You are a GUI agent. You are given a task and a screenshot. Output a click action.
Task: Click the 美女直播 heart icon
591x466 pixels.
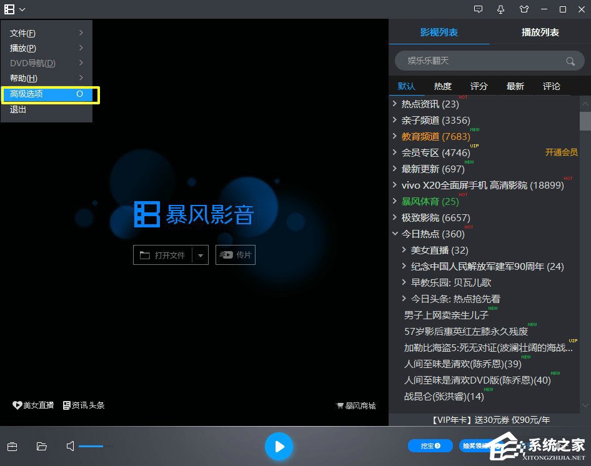pyautogui.click(x=18, y=405)
